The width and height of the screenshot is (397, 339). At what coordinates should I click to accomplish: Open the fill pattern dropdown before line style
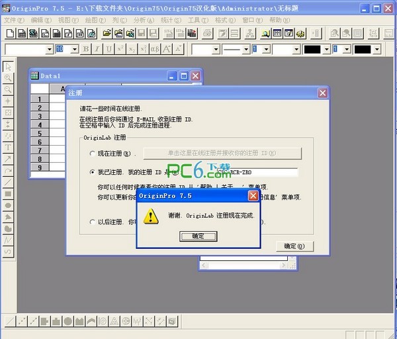tap(216, 50)
